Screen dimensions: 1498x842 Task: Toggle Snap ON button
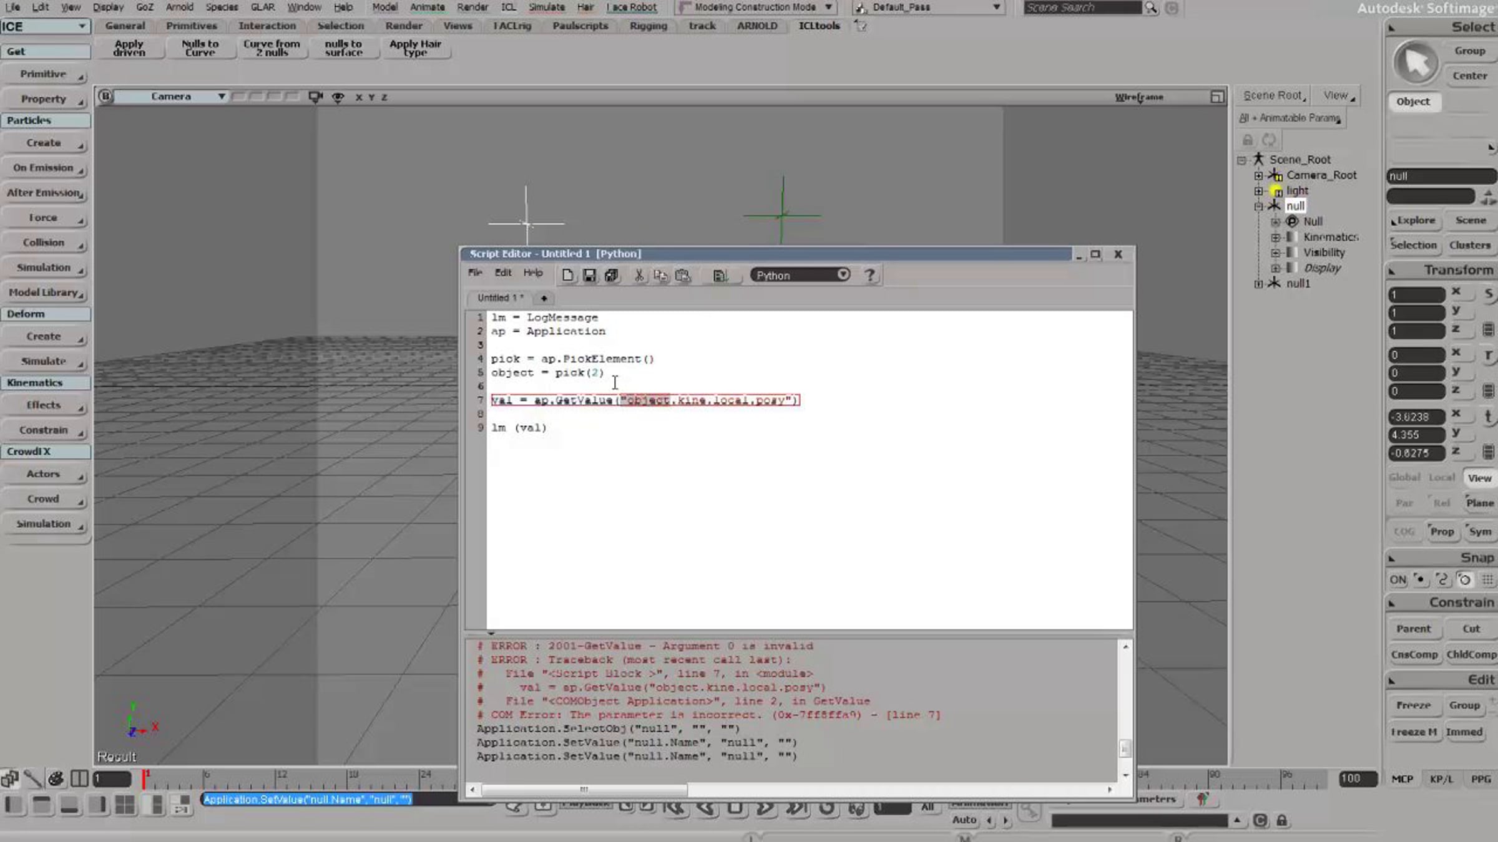pyautogui.click(x=1398, y=579)
